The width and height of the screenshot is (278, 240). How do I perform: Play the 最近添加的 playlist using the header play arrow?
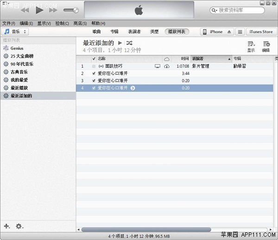pos(120,43)
